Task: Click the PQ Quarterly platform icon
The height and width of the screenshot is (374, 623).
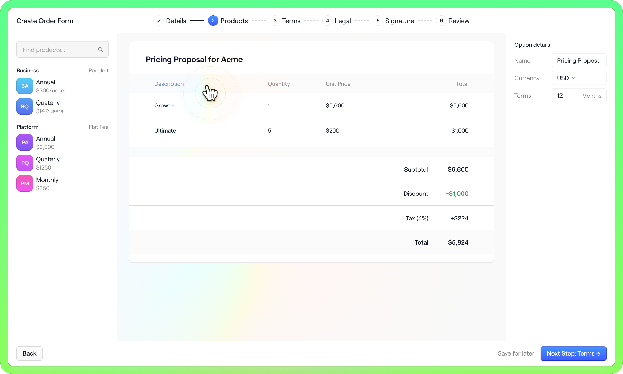Action: tap(24, 163)
